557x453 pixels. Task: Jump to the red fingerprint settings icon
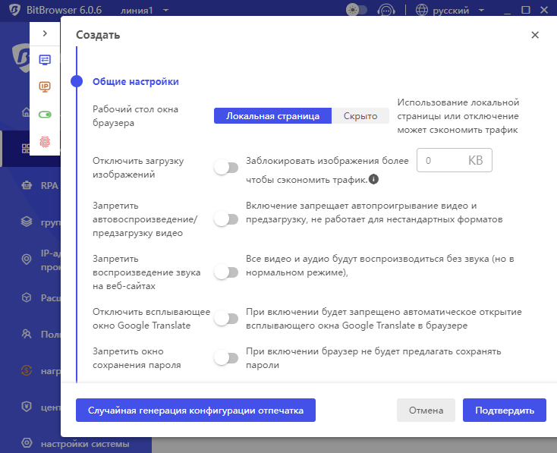45,142
